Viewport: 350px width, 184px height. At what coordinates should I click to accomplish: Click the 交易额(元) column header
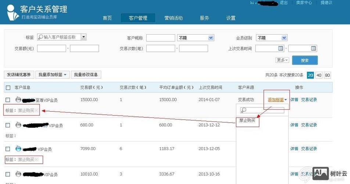coord(91,88)
